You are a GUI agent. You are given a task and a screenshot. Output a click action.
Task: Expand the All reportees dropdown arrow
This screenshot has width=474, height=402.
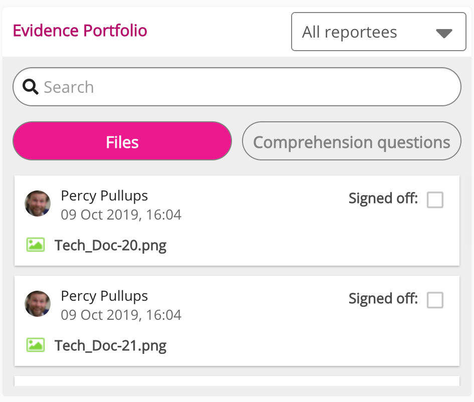tap(444, 34)
